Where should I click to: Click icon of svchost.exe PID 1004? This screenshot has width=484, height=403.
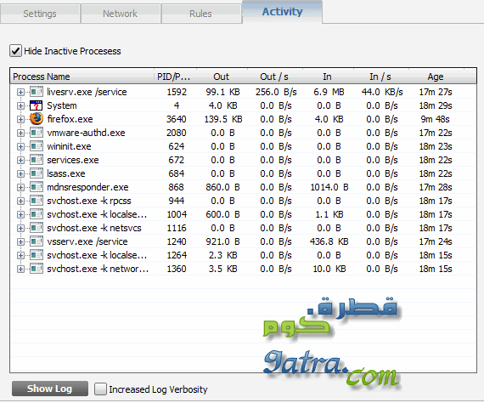pyautogui.click(x=37, y=214)
